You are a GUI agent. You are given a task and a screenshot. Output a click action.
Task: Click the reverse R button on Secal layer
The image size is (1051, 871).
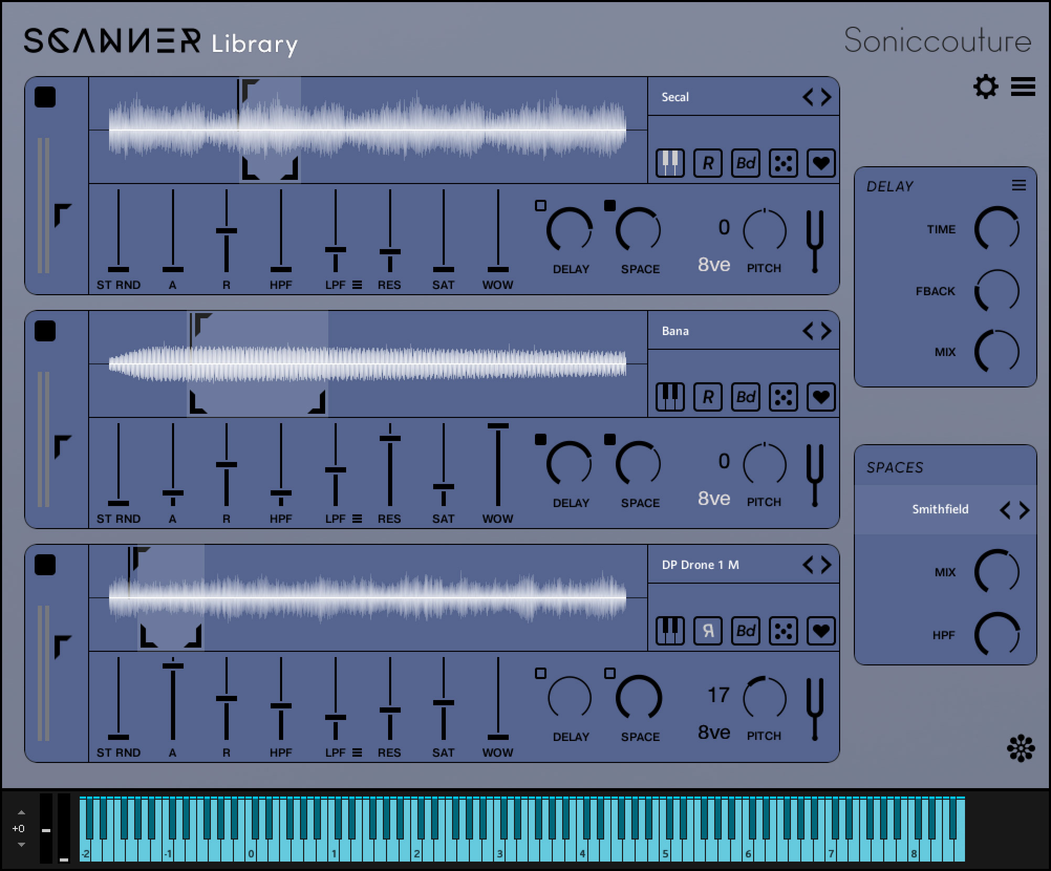coord(708,163)
